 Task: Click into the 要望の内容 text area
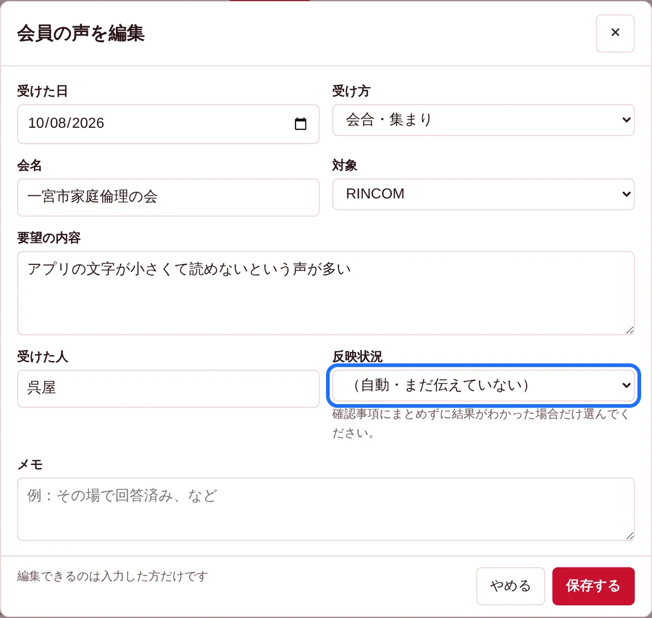(x=326, y=293)
